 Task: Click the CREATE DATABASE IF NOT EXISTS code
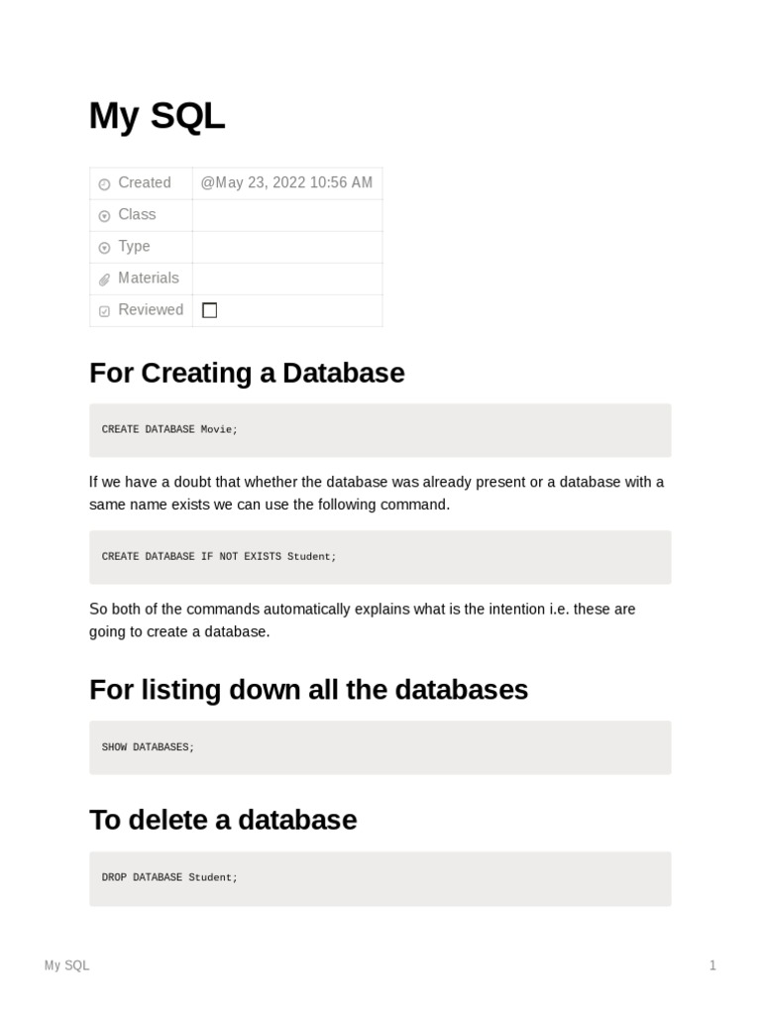[219, 556]
